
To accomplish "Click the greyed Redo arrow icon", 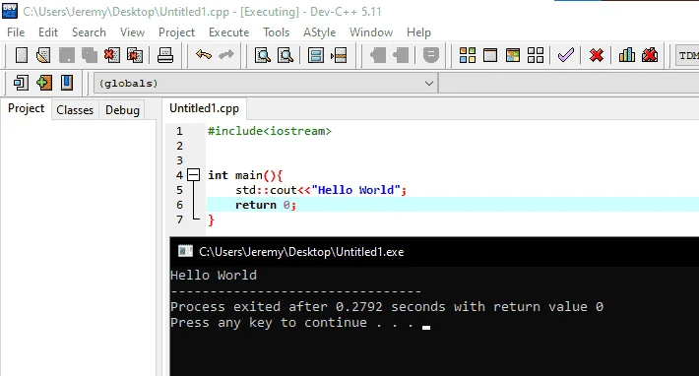I will click(x=226, y=55).
